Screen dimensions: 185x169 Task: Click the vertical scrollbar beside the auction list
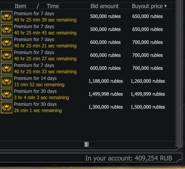[x=179, y=73]
